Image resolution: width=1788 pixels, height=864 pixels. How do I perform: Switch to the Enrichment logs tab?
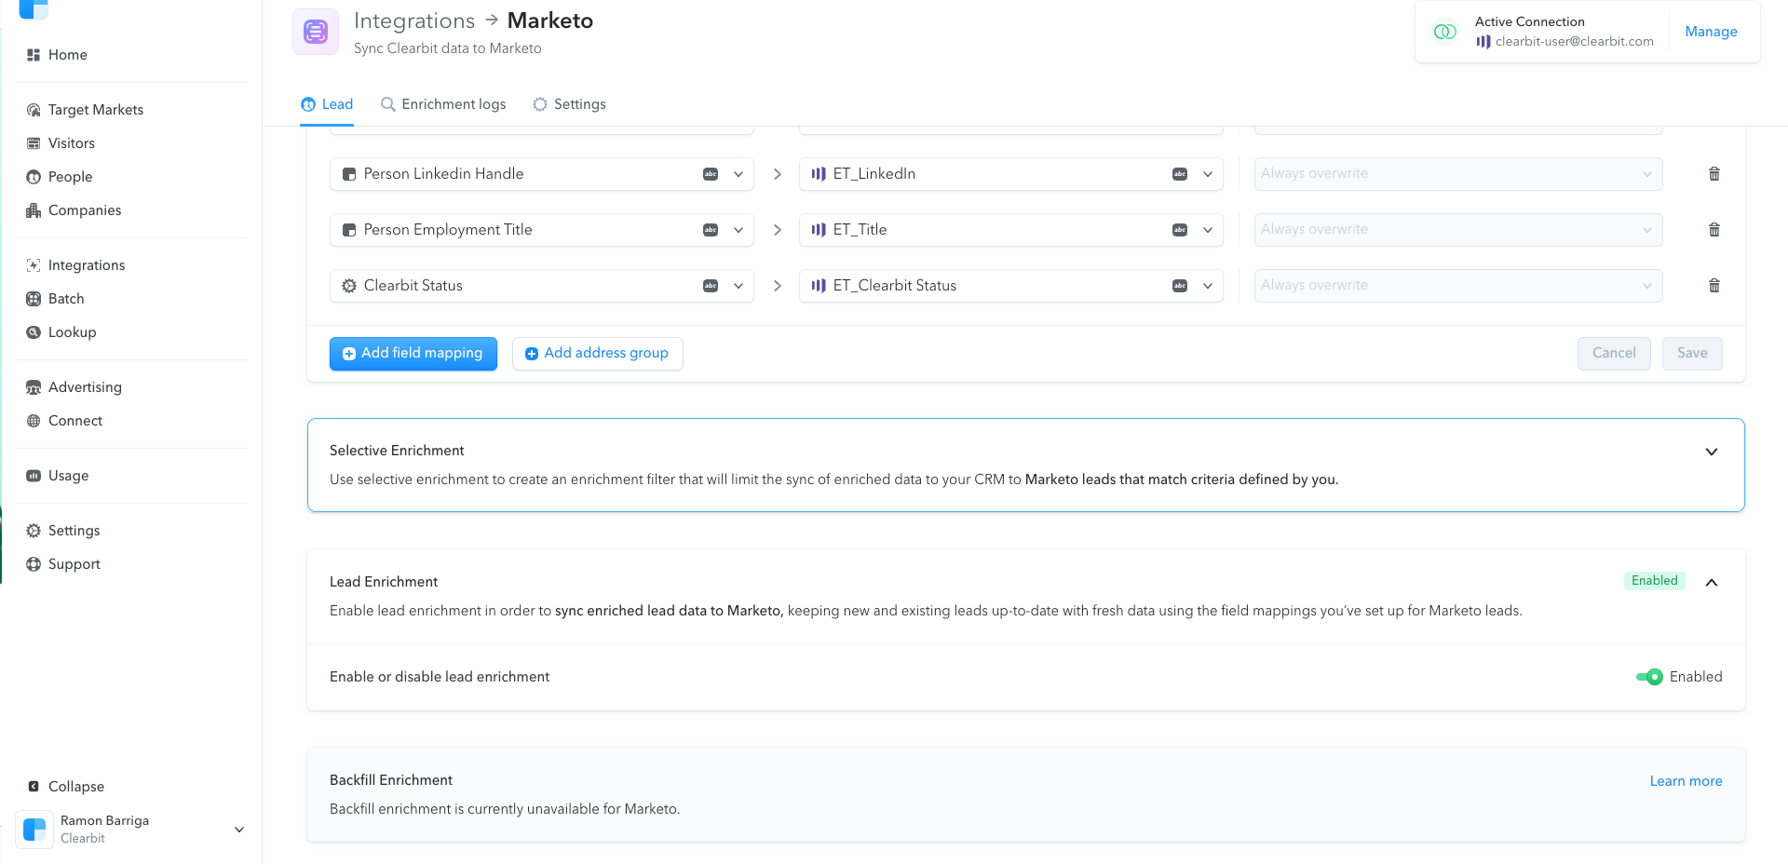[x=443, y=104]
